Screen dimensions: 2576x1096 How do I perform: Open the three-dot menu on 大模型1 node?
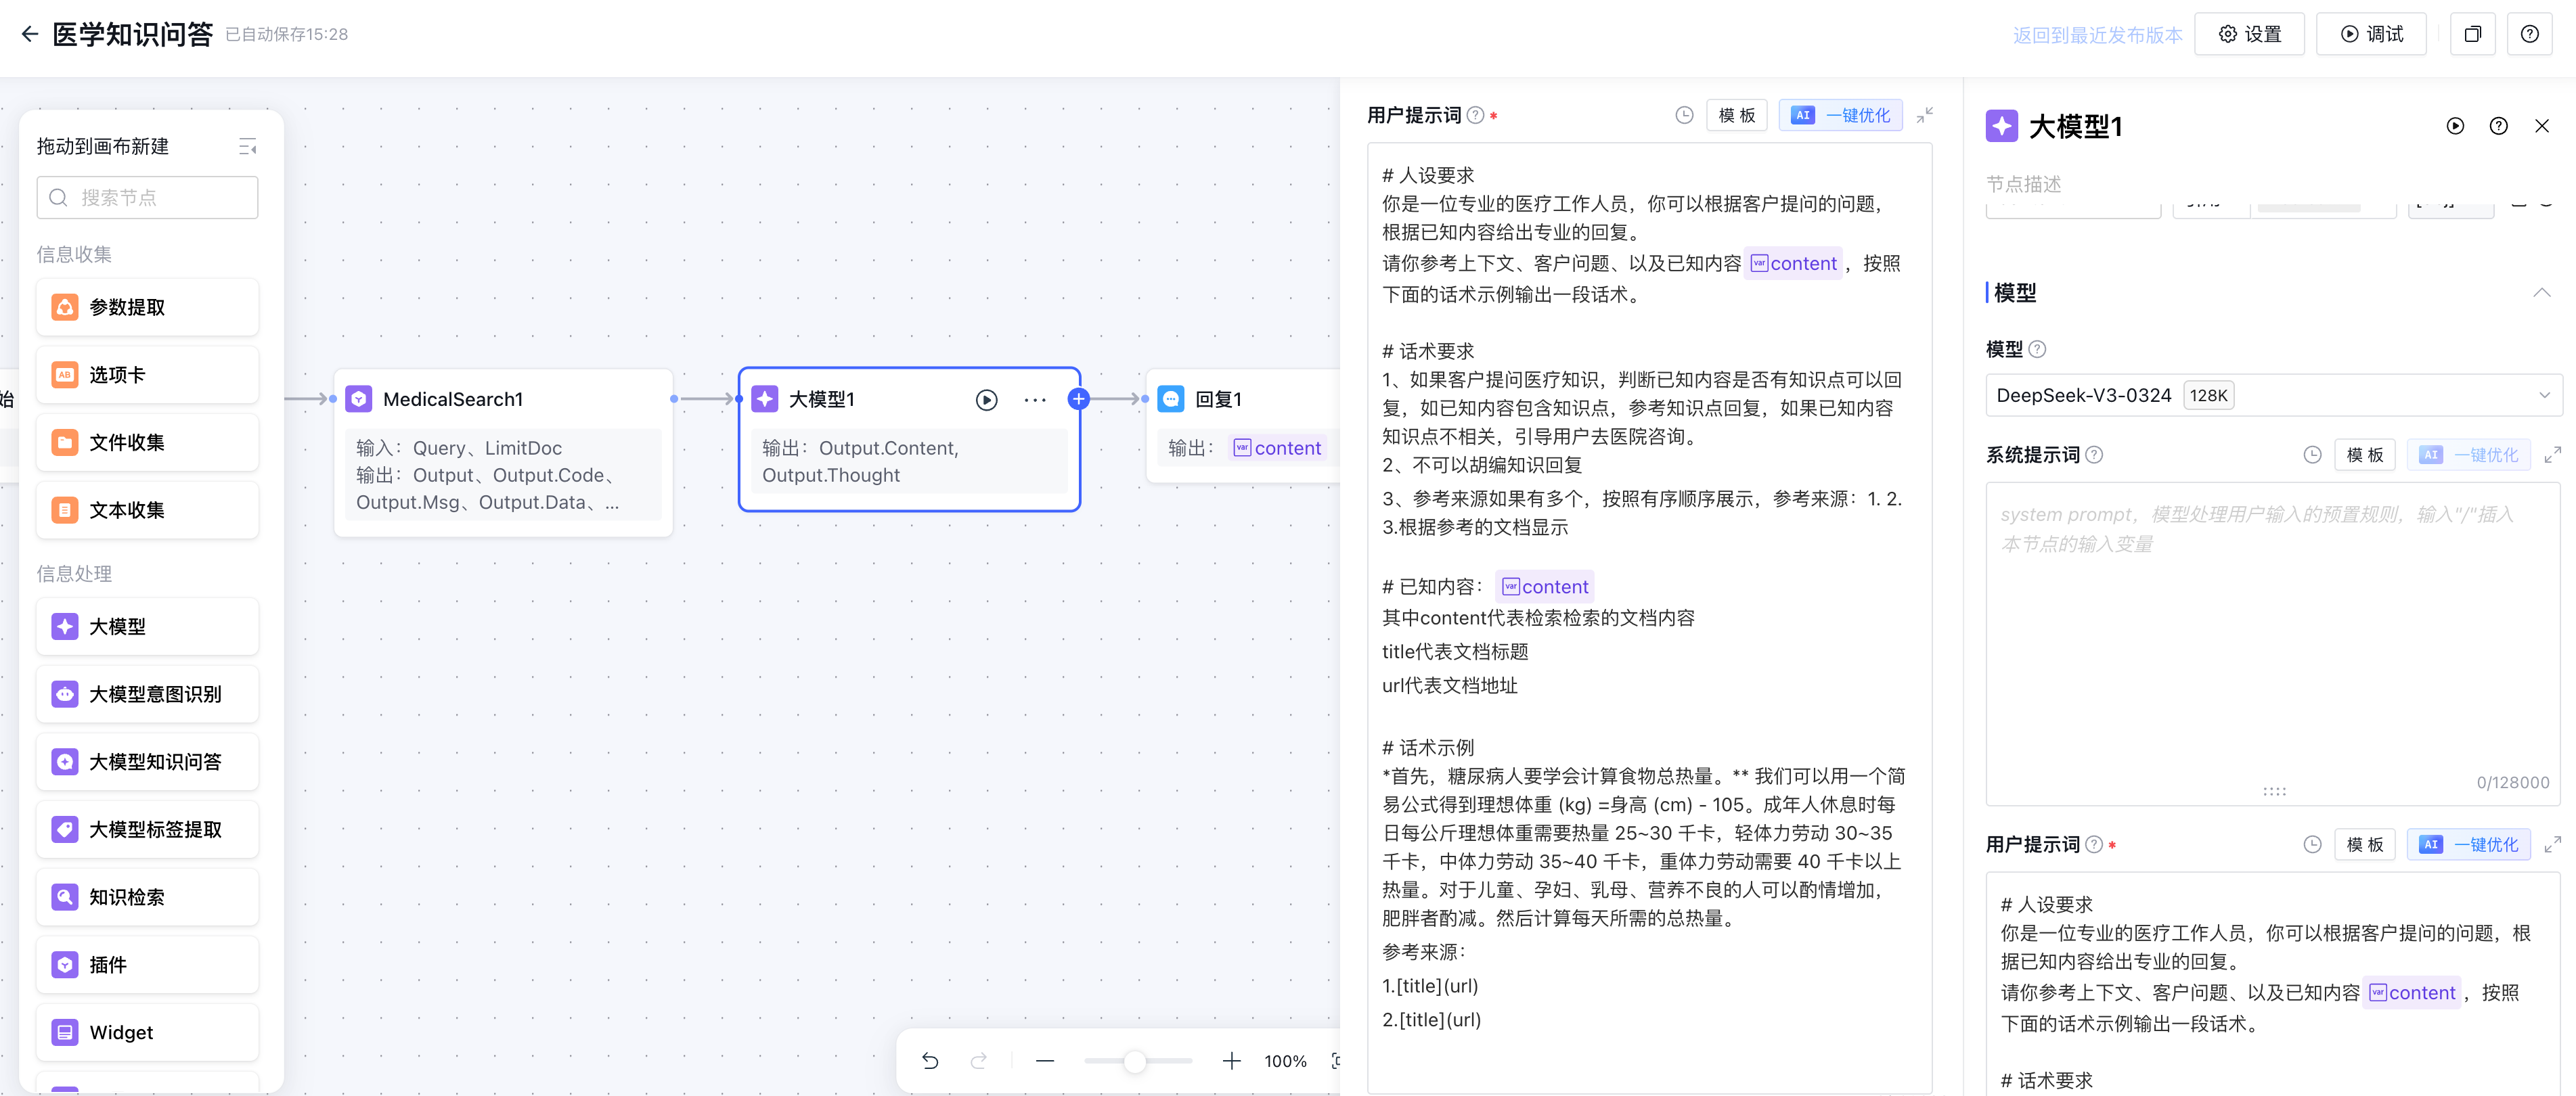point(1035,400)
